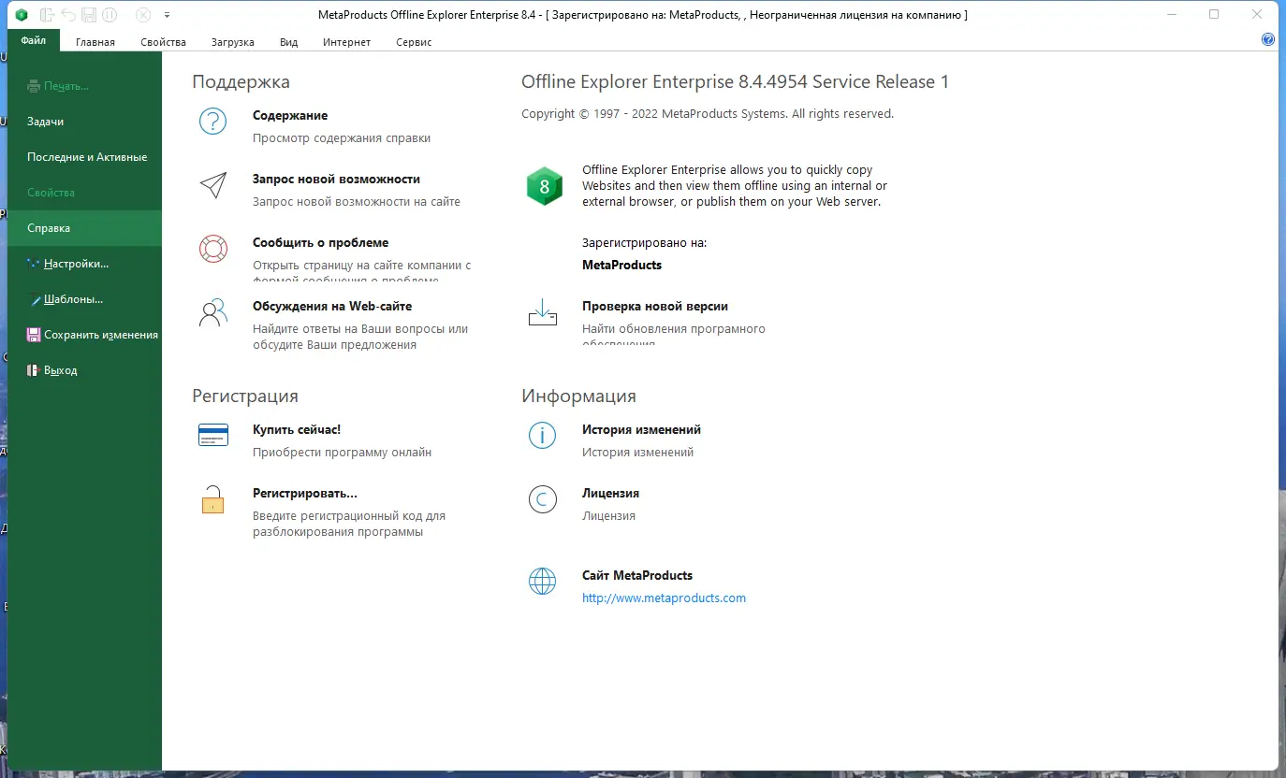Click 'Обсуждения на Web-сайте' heading text
The width and height of the screenshot is (1286, 778).
point(332,307)
